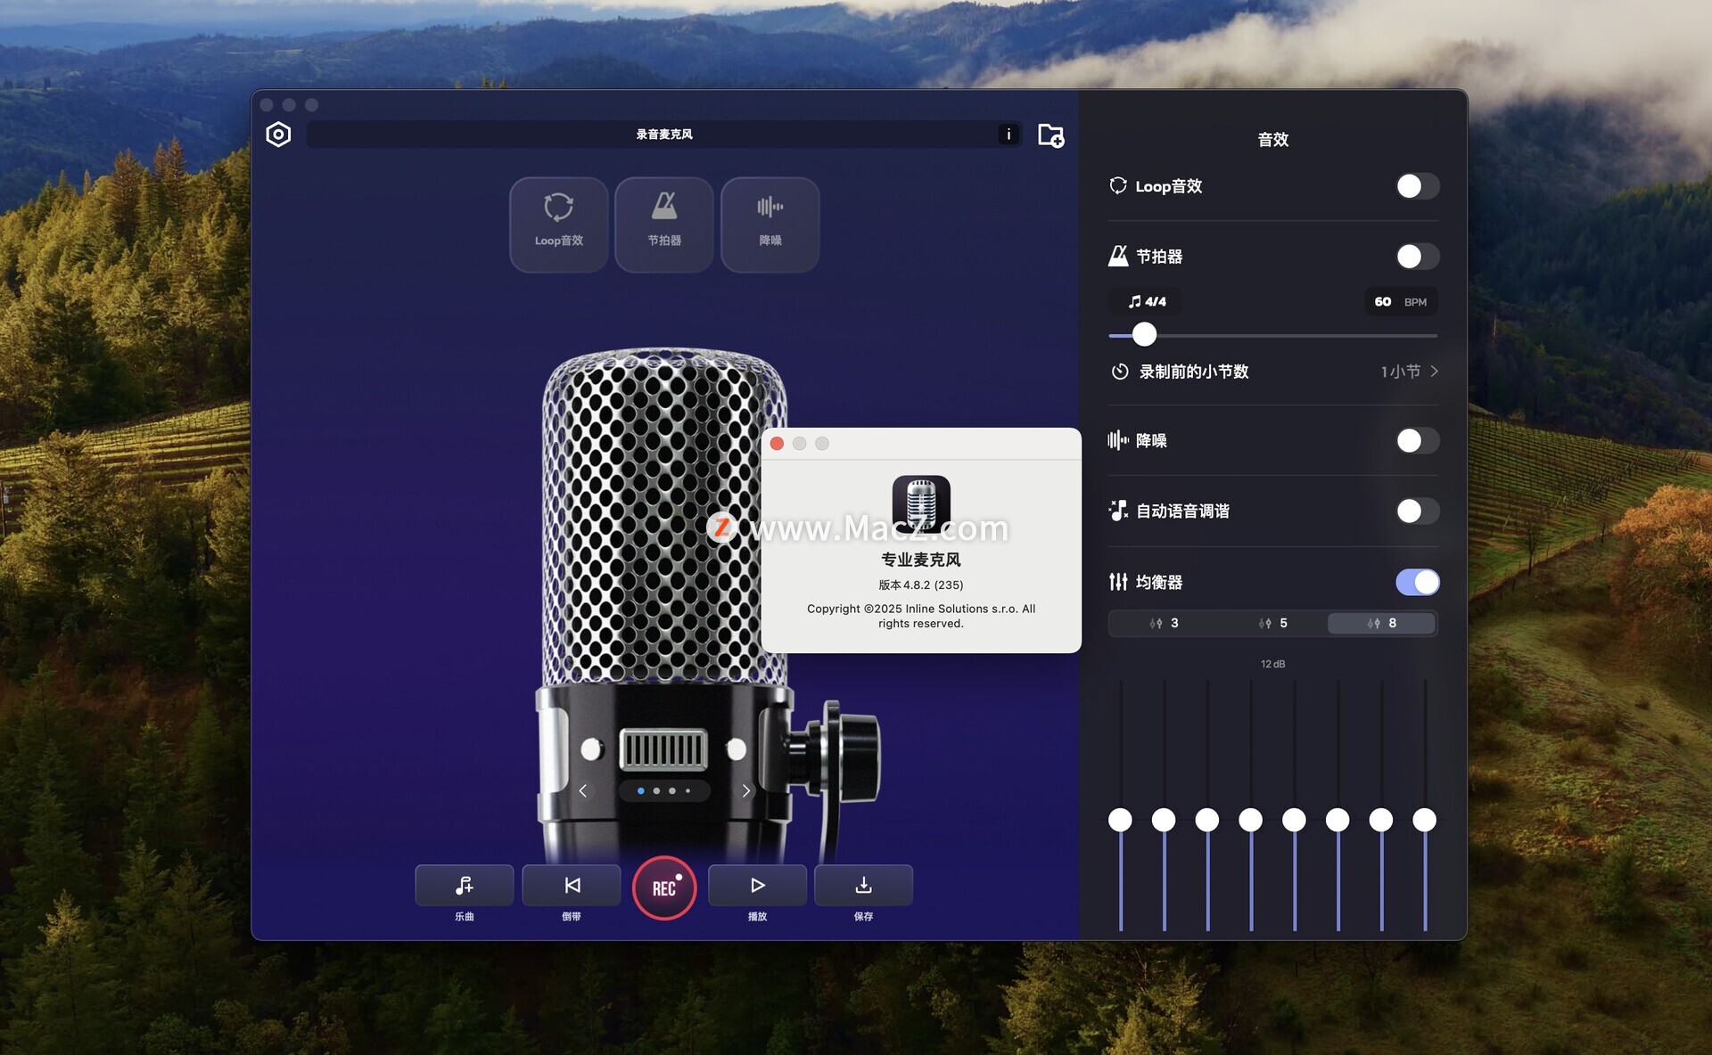Click the microphone app icon in About dialog

click(x=921, y=504)
